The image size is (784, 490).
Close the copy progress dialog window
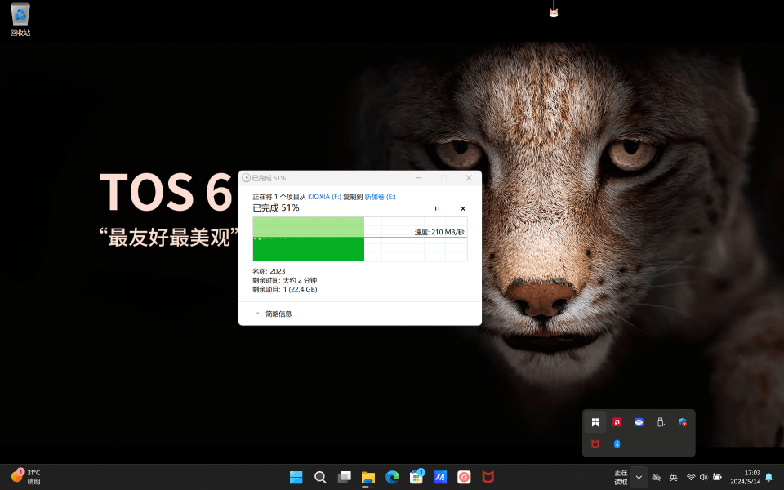point(469,178)
